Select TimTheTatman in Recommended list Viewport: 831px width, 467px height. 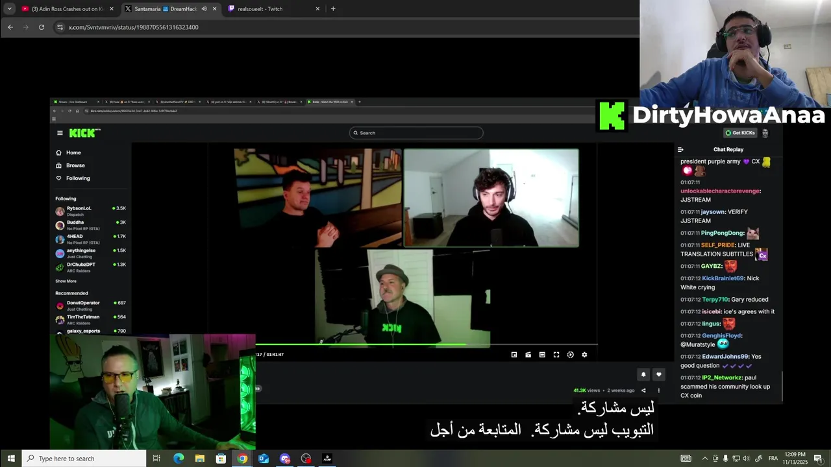[x=90, y=320]
